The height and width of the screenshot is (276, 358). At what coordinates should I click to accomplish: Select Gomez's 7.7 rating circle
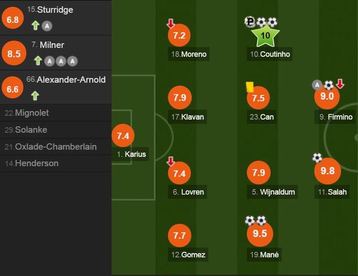pyautogui.click(x=180, y=236)
